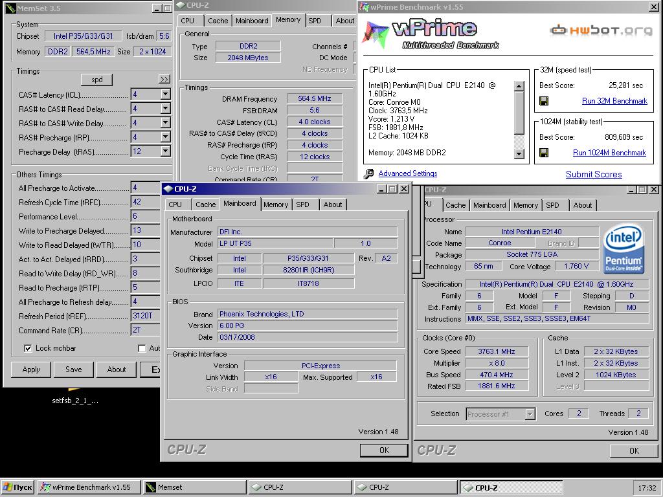Switch to wPrime Benchmark taskbar button
The image size is (663, 497).
click(89, 487)
